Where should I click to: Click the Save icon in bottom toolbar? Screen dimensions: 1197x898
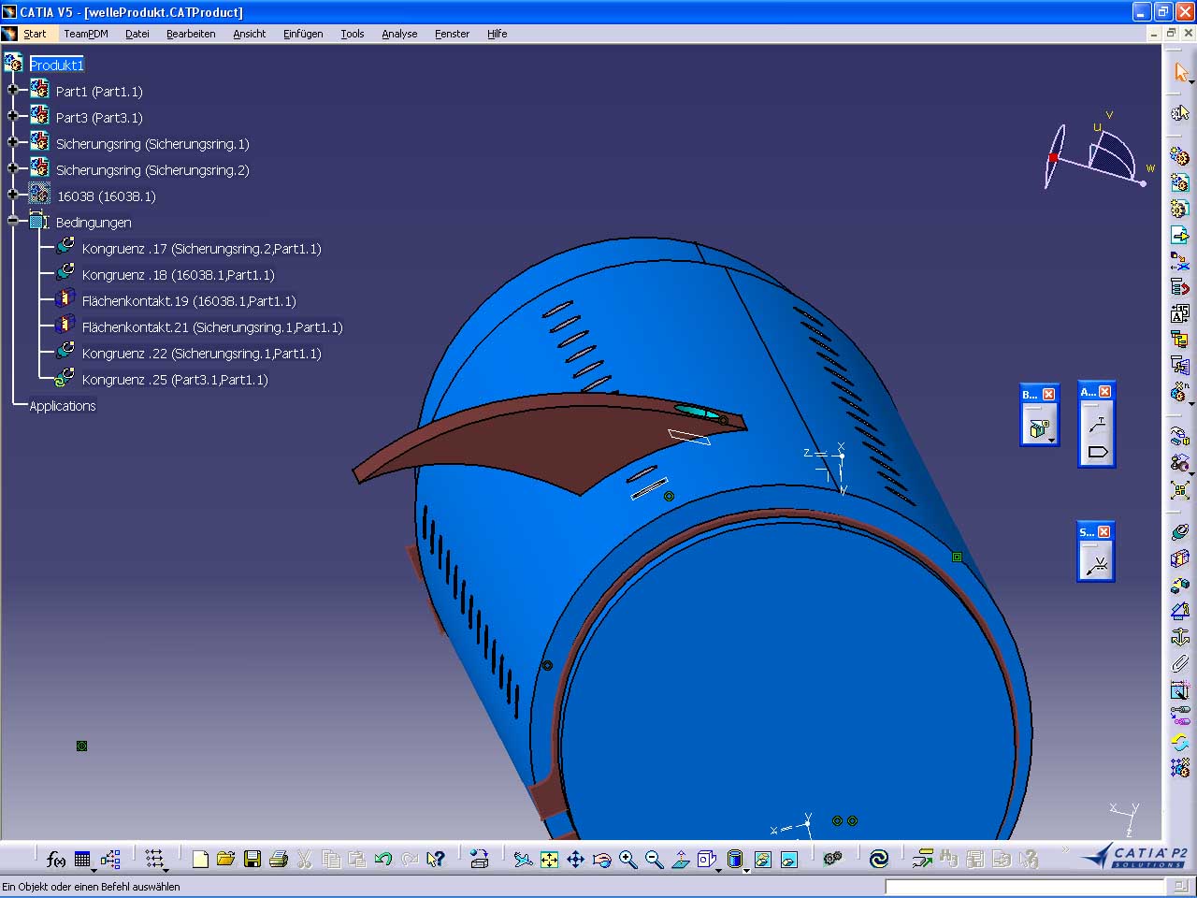[252, 859]
